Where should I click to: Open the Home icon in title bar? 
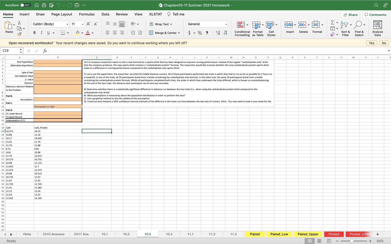point(37,5)
